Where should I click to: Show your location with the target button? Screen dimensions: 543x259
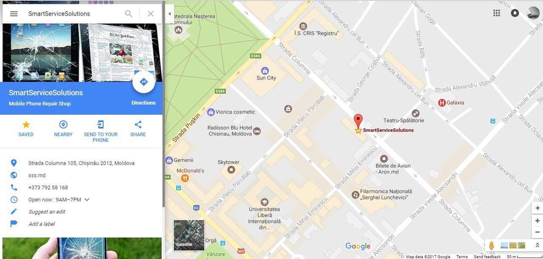point(537,208)
